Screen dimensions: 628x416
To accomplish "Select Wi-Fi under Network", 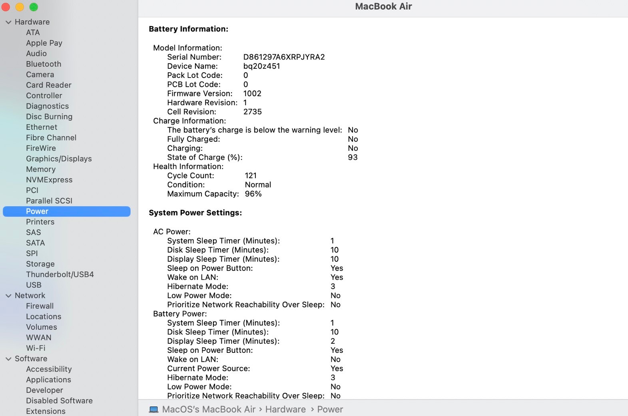I will [x=36, y=348].
